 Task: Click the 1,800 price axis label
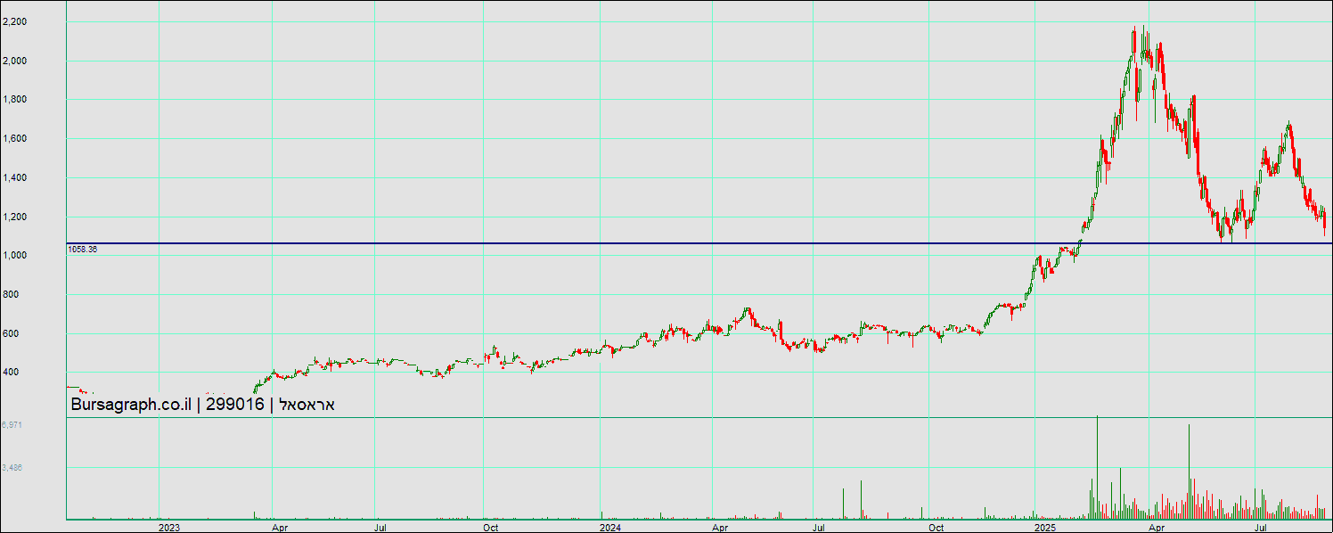14,100
